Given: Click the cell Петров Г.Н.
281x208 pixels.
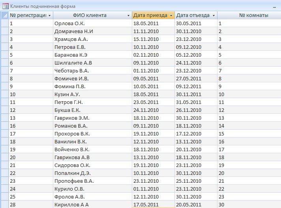Looking at the screenshot, I should [x=92, y=102].
